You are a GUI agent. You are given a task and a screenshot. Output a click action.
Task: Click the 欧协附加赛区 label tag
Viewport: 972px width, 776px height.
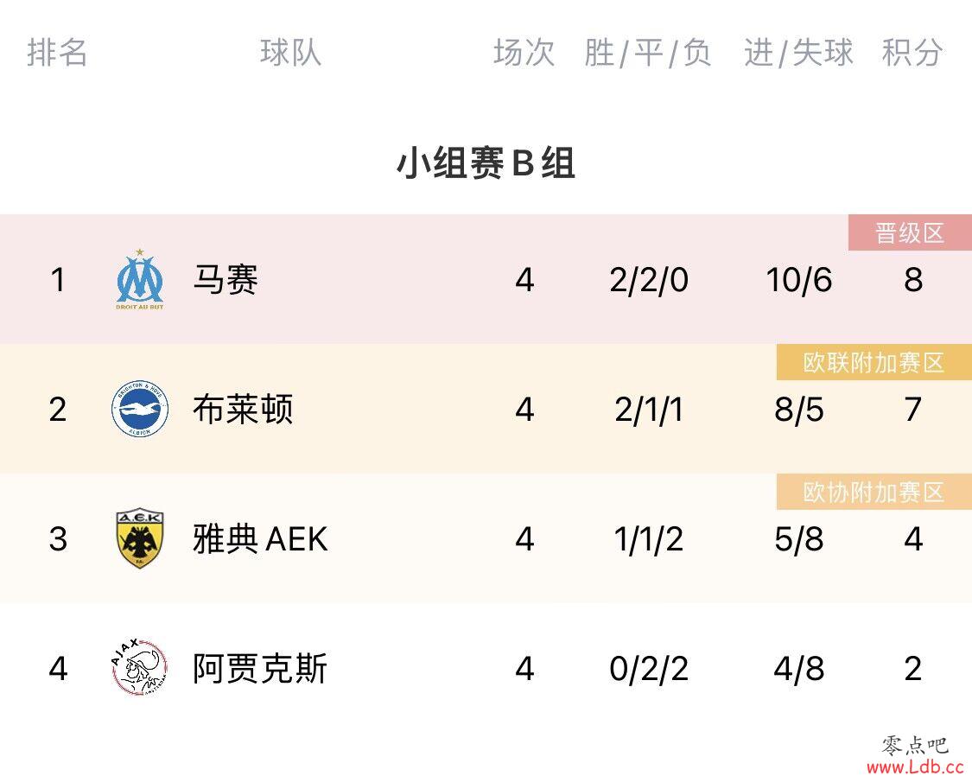tap(874, 492)
